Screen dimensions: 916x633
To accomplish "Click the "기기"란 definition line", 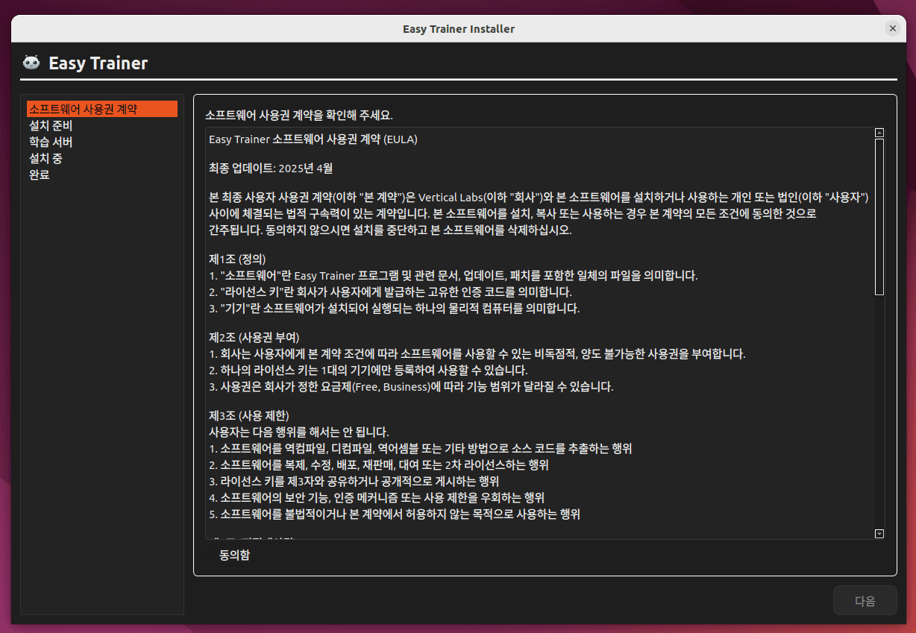I will click(x=394, y=308).
